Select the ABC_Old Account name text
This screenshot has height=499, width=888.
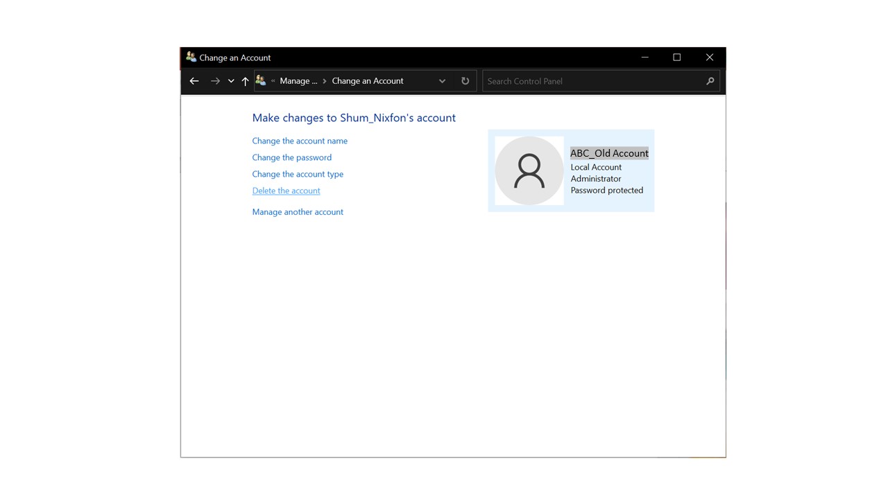coord(609,153)
